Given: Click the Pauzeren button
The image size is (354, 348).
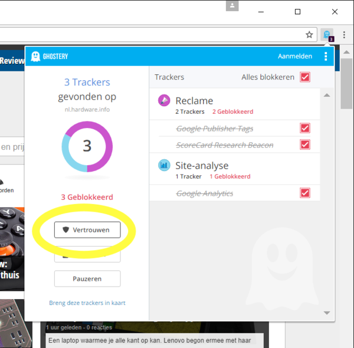Looking at the screenshot, I should (x=87, y=279).
